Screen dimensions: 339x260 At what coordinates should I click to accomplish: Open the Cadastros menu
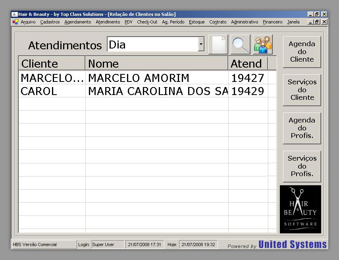coord(50,22)
